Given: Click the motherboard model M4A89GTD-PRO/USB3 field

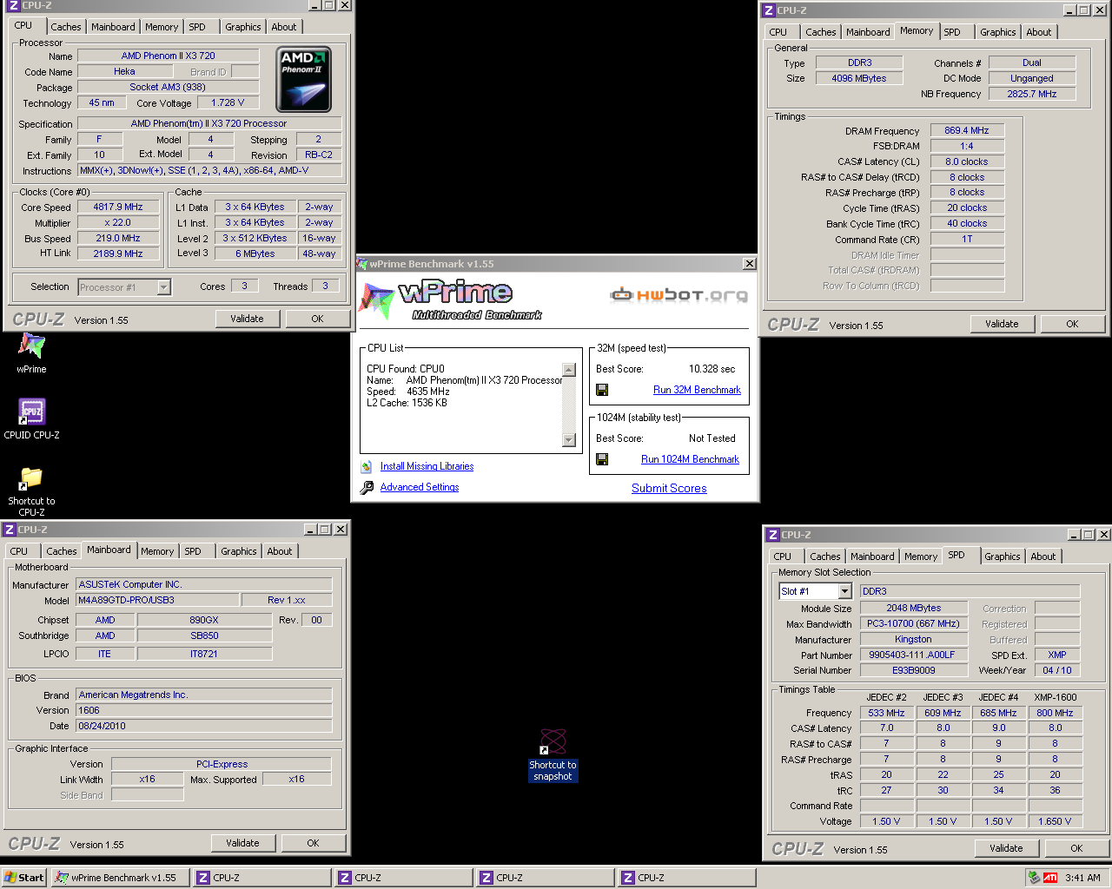Looking at the screenshot, I should (157, 600).
